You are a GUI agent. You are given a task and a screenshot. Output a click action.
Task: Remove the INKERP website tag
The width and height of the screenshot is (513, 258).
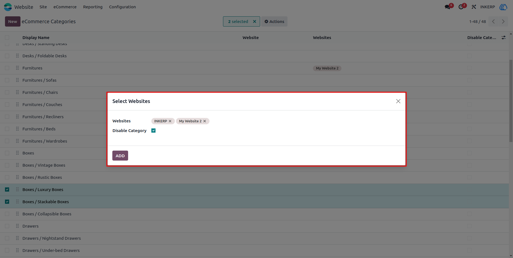(170, 121)
